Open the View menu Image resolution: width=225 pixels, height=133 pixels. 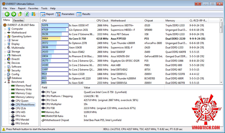pyautogui.click(x=12, y=8)
